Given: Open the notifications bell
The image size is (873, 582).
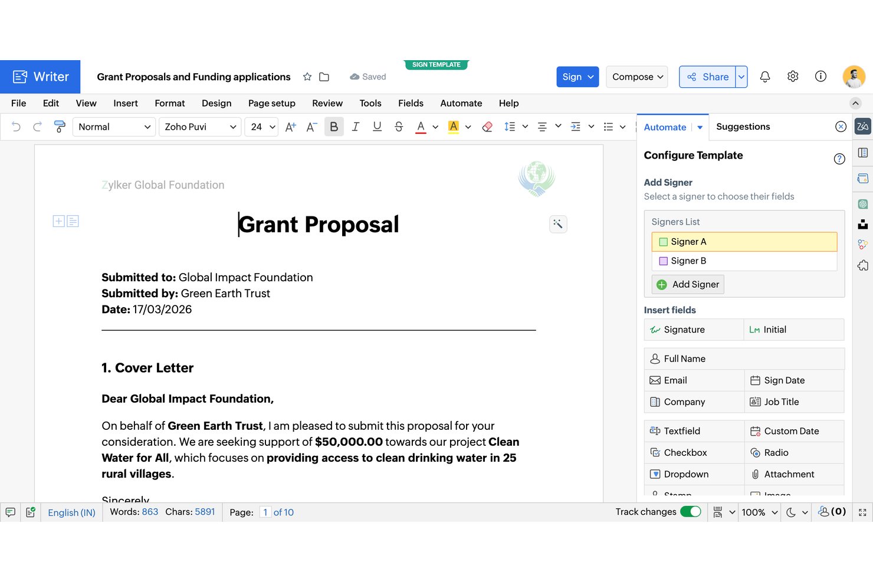Looking at the screenshot, I should pyautogui.click(x=765, y=77).
